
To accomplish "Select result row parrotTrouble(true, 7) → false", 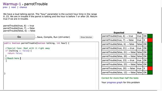I will (x=127, y=40).
